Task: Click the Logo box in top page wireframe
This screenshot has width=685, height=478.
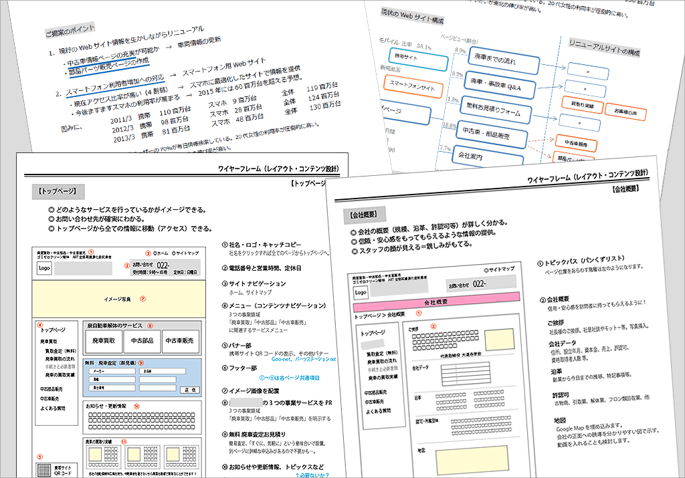Action: [x=45, y=267]
